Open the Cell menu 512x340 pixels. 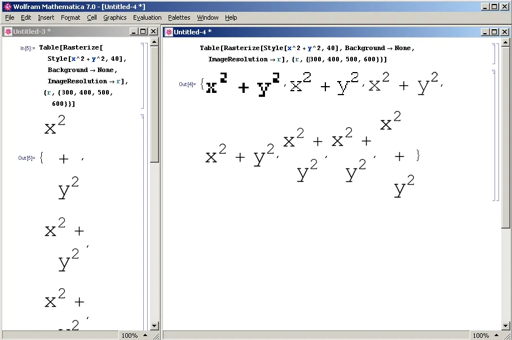(x=92, y=17)
